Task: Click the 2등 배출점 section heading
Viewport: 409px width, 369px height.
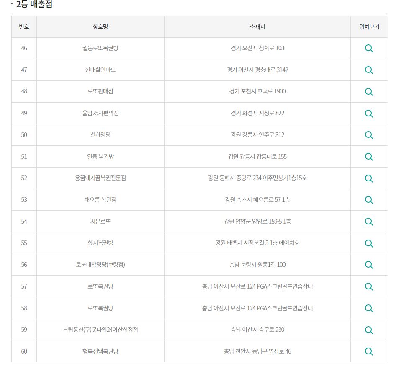Action: point(34,4)
